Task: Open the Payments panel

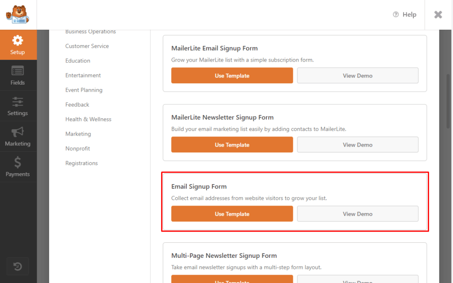Action: click(x=18, y=167)
